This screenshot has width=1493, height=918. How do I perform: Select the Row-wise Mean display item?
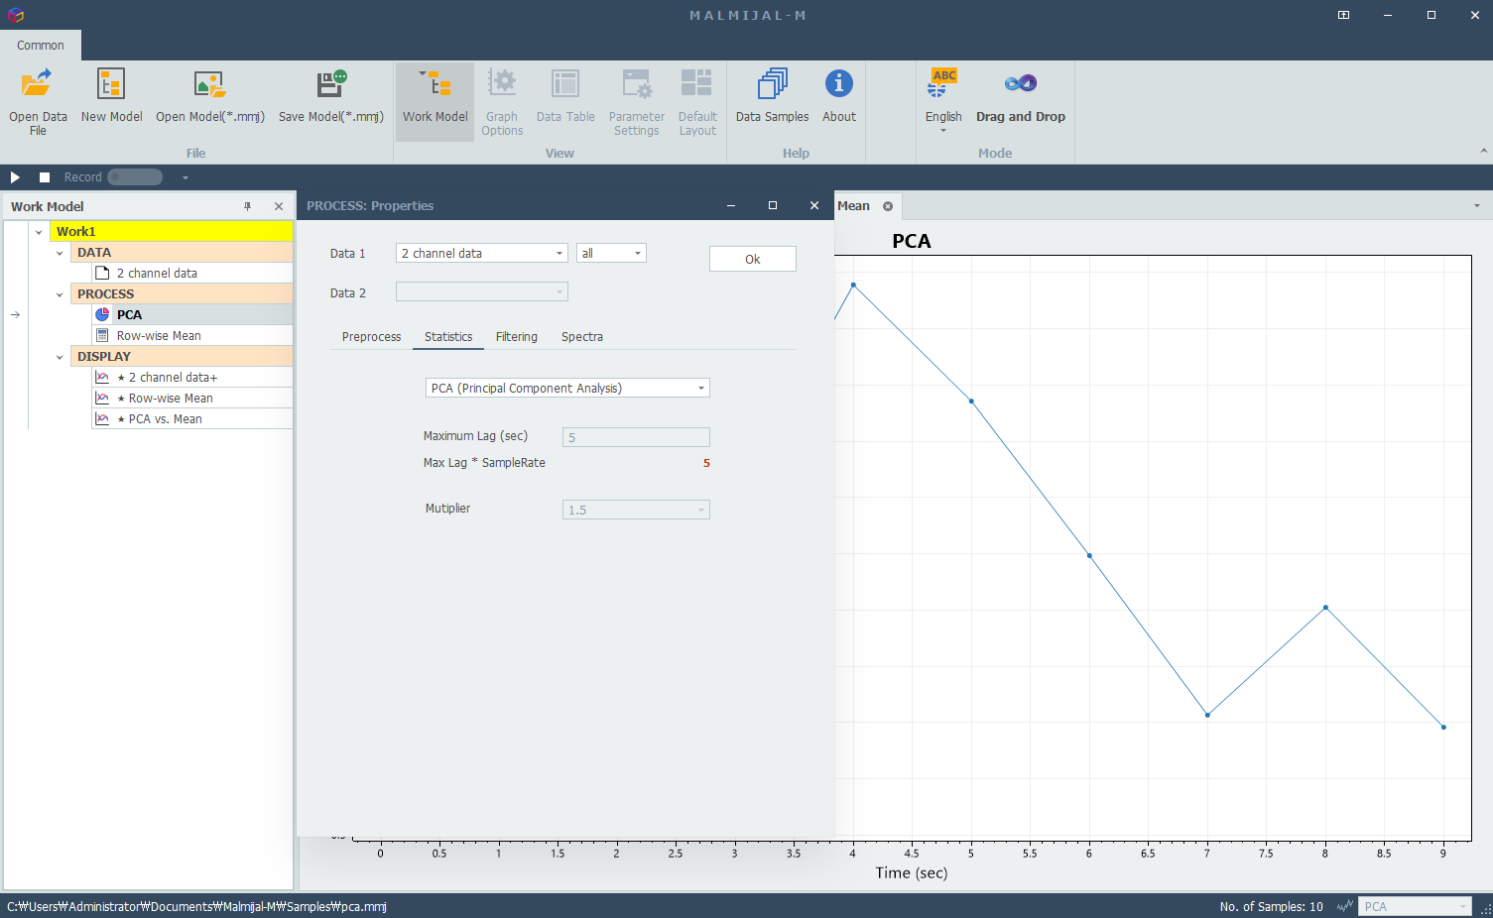[x=192, y=399]
